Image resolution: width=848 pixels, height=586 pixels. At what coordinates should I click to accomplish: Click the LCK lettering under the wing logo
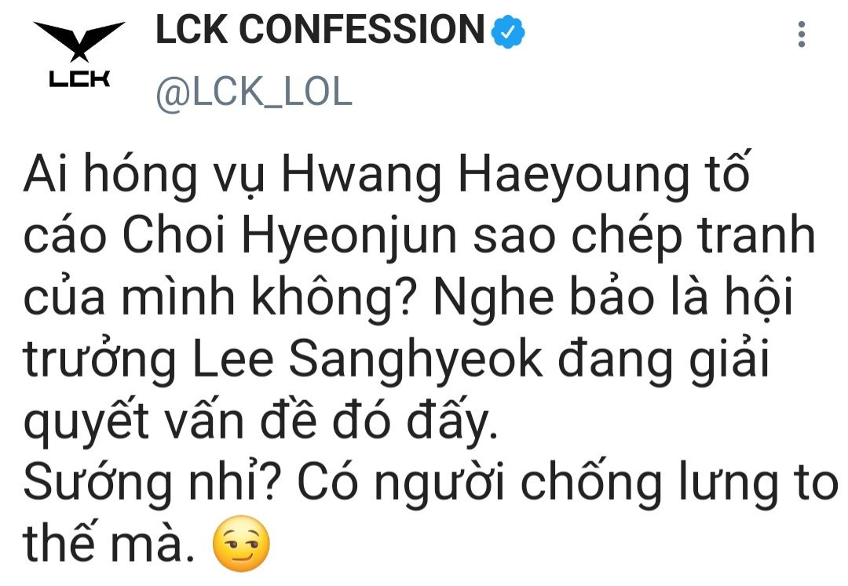click(x=79, y=79)
